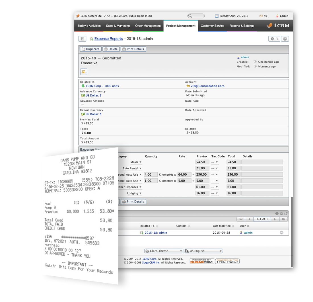Click the 1CRM Engine powered-by badge
The height and width of the screenshot is (302, 313).
227,261
